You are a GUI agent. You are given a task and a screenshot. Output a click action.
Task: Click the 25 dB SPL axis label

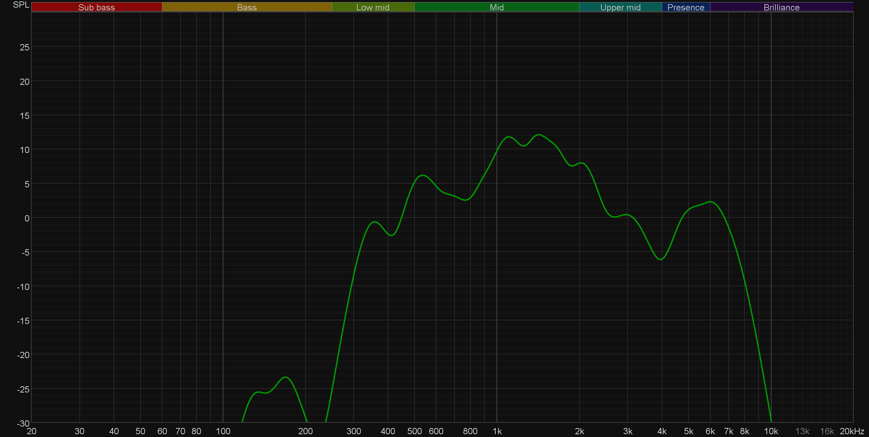click(x=25, y=47)
